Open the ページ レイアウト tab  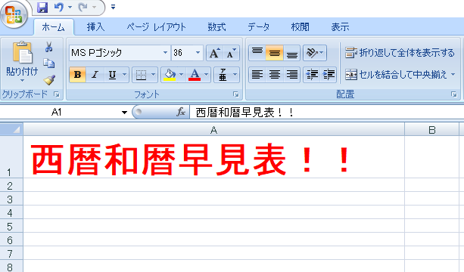point(156,27)
